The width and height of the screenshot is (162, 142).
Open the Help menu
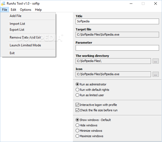[38, 10]
